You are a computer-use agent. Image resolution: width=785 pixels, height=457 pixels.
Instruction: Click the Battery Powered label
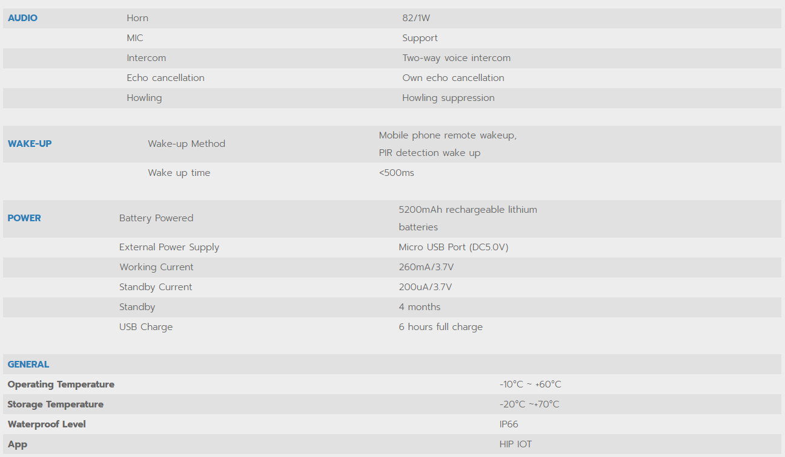point(156,218)
